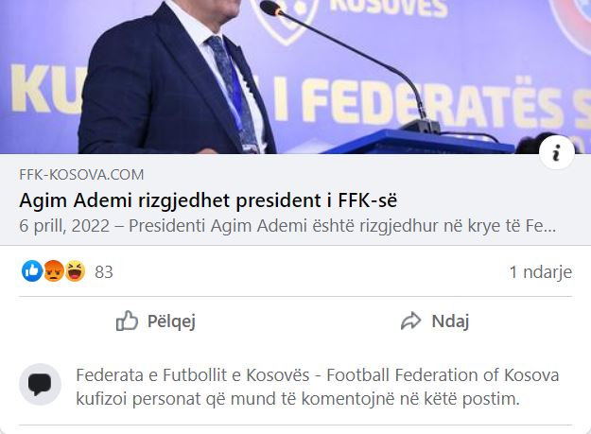Click the laughing Haha reaction emoji
This screenshot has height=434, width=591.
tap(75, 271)
